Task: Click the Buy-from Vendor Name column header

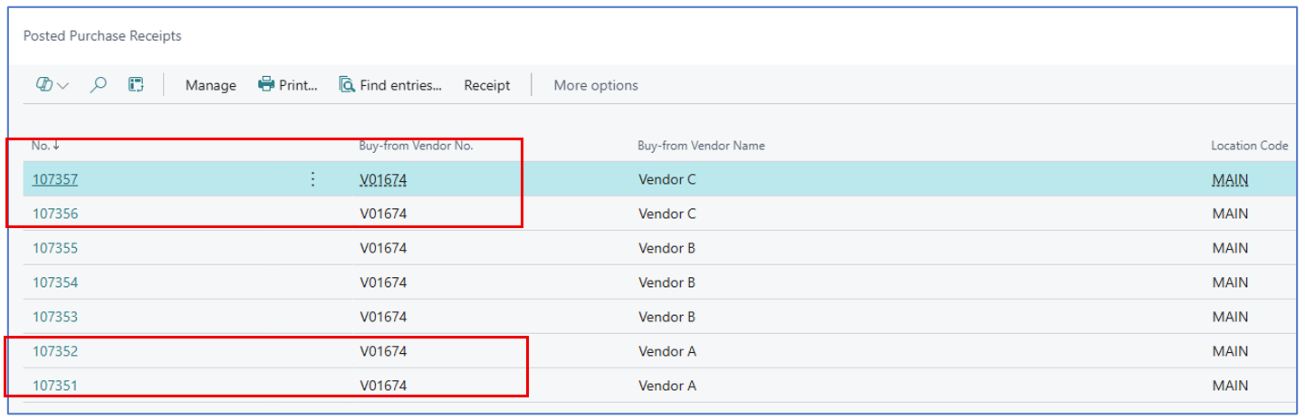Action: pos(701,146)
